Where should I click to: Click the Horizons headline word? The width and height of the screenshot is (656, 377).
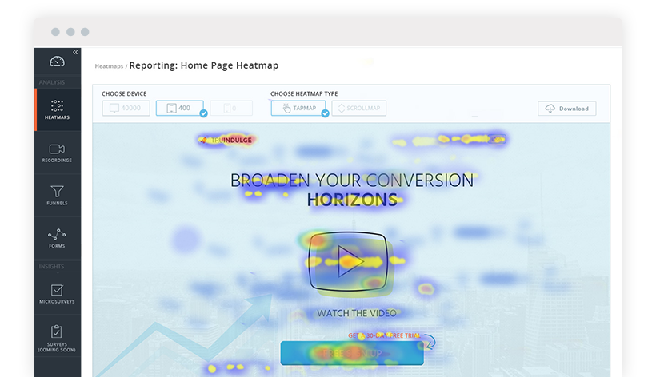pyautogui.click(x=352, y=200)
